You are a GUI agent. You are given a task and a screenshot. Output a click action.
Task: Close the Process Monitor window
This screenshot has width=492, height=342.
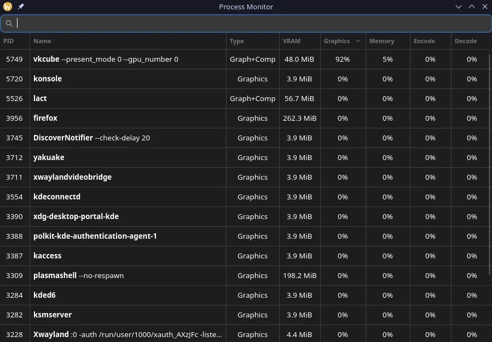484,7
